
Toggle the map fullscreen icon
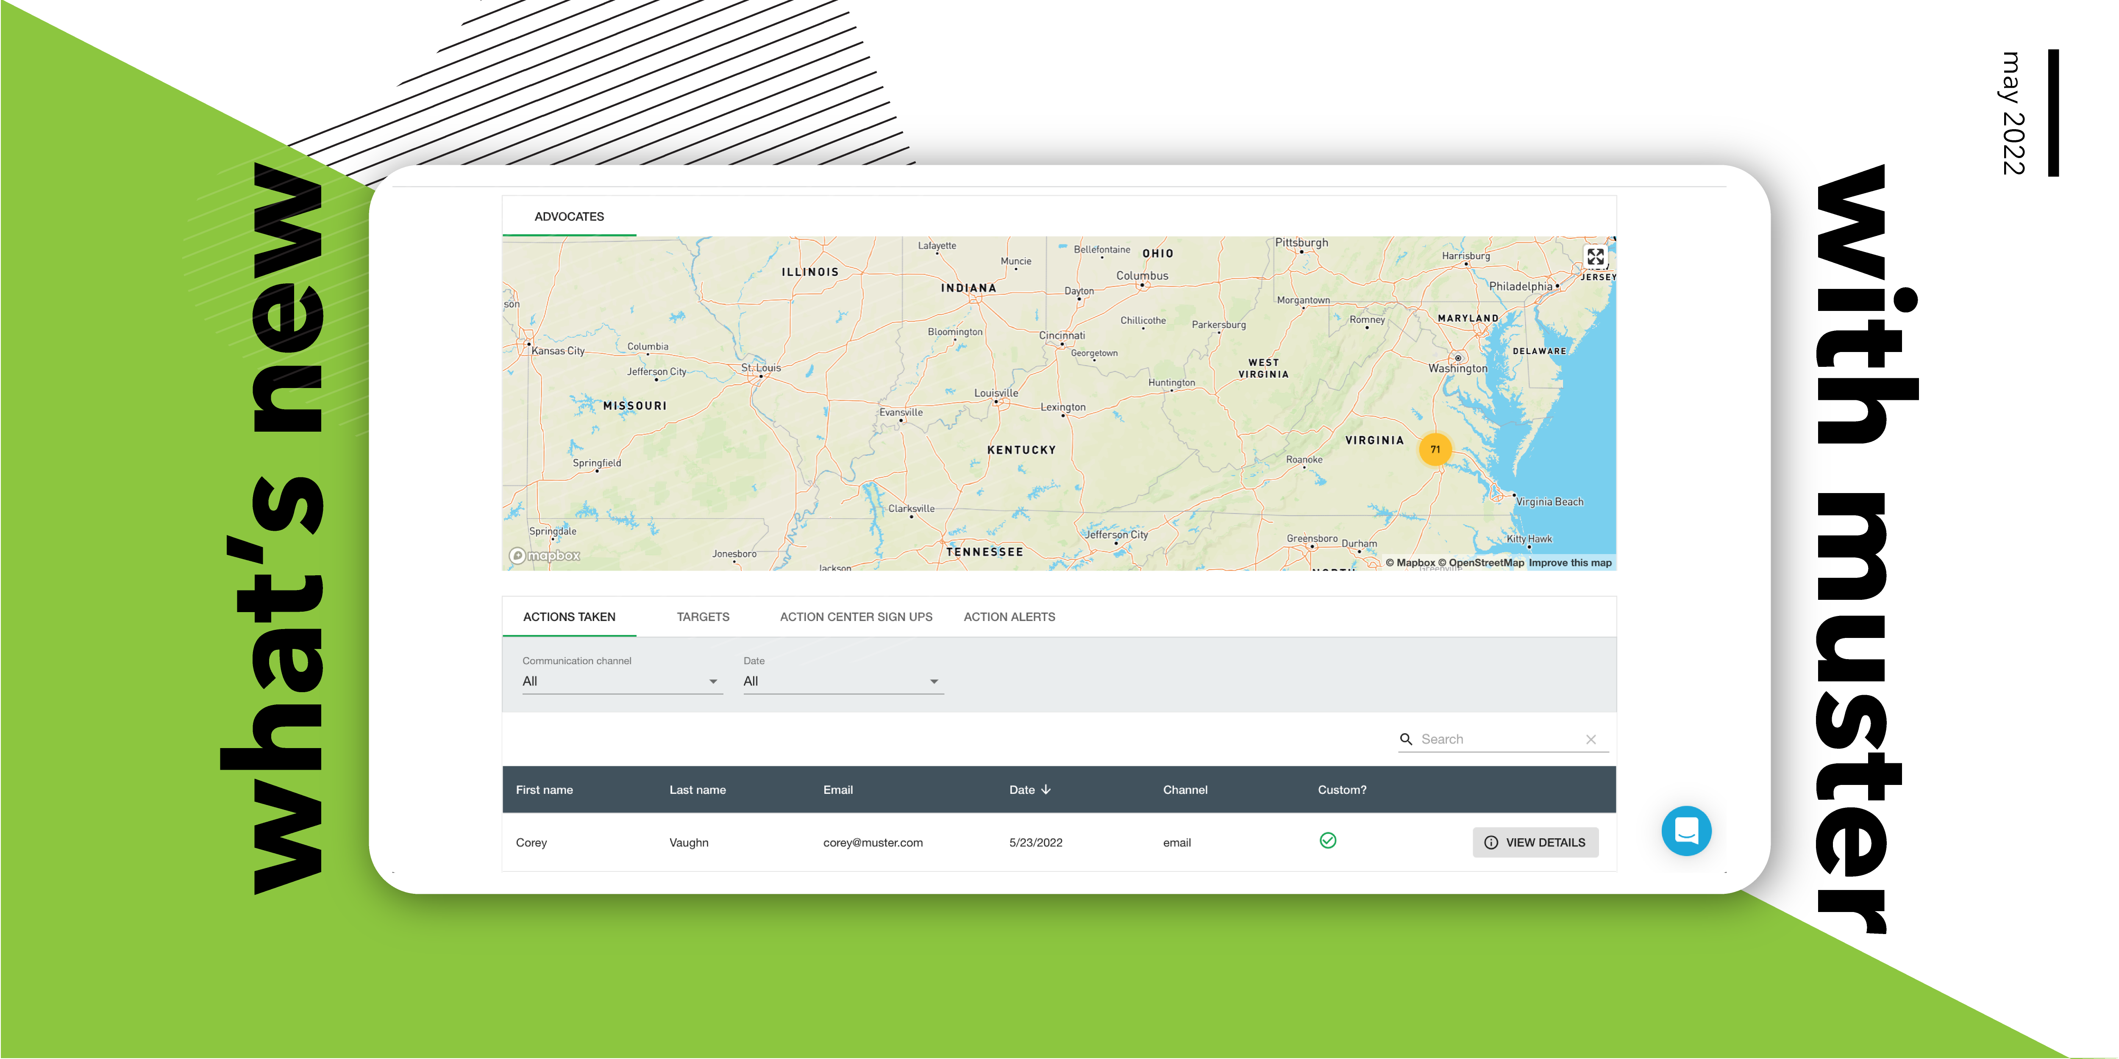1595,257
